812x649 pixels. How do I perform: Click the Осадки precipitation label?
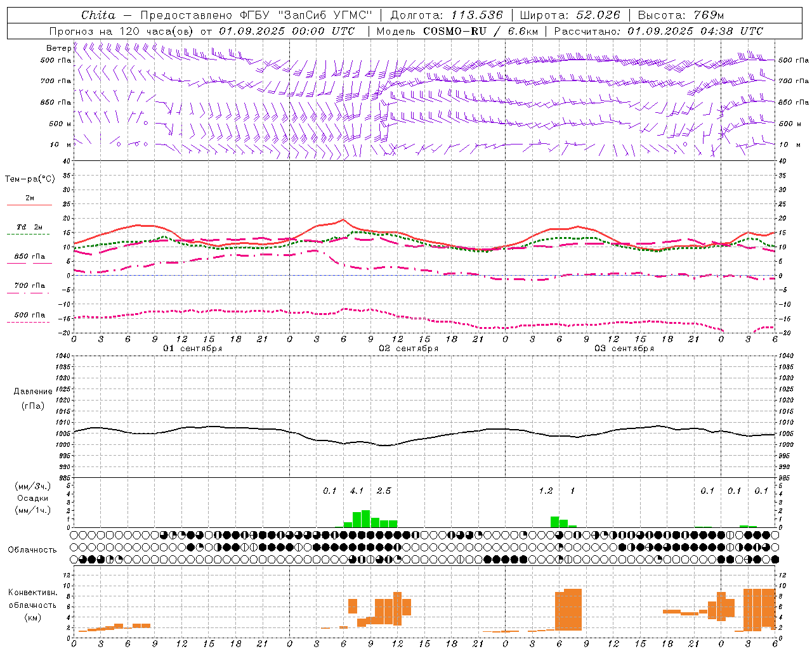click(33, 498)
